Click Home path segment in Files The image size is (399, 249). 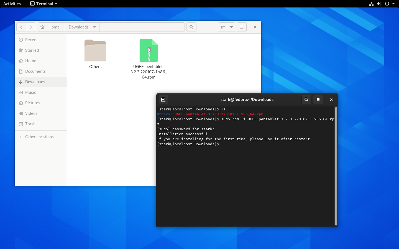point(51,27)
